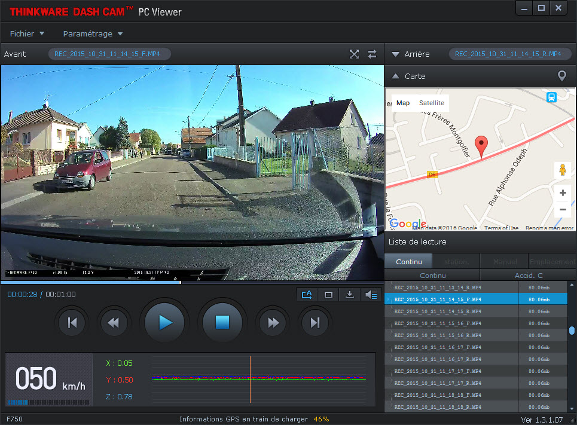Select REC_2015_10_31_11_15_16_R.MP4 in playlist
This screenshot has width=577, height=425.
[476, 335]
